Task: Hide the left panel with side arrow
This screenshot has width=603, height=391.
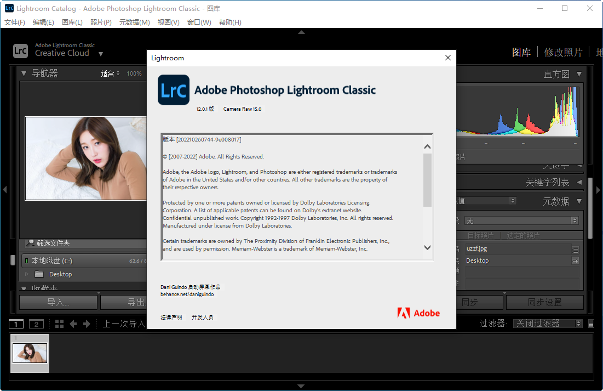Action: pos(4,190)
